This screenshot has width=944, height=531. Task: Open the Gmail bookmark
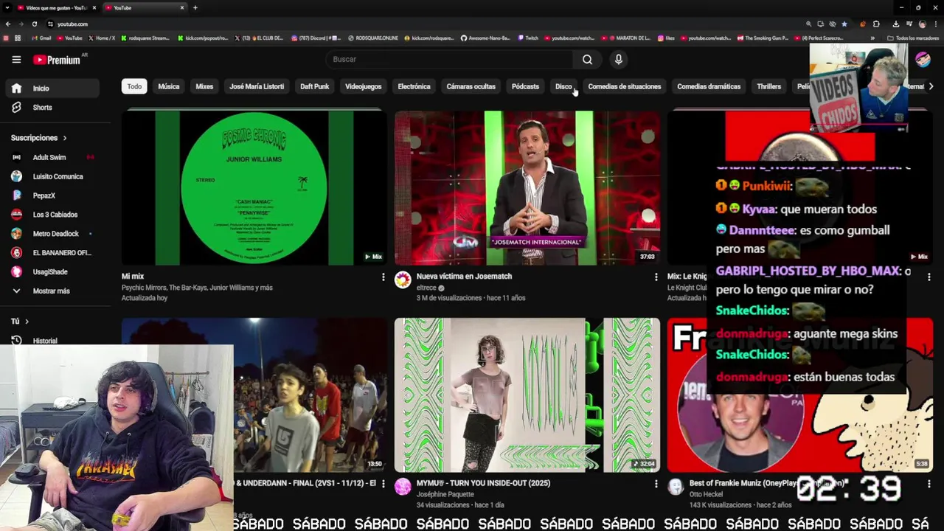click(x=42, y=38)
